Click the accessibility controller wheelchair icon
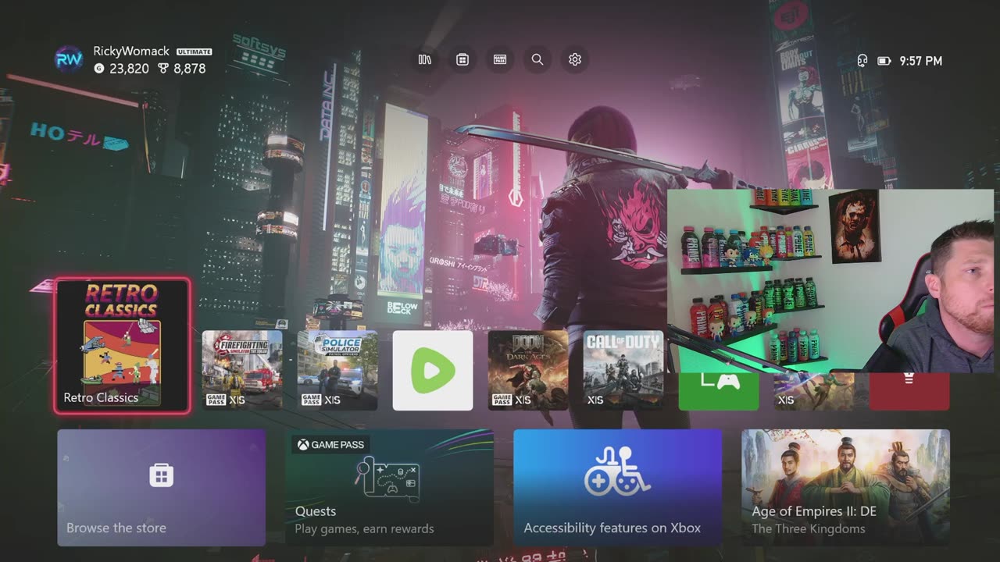Screen dimensions: 1000x562 (x=617, y=471)
